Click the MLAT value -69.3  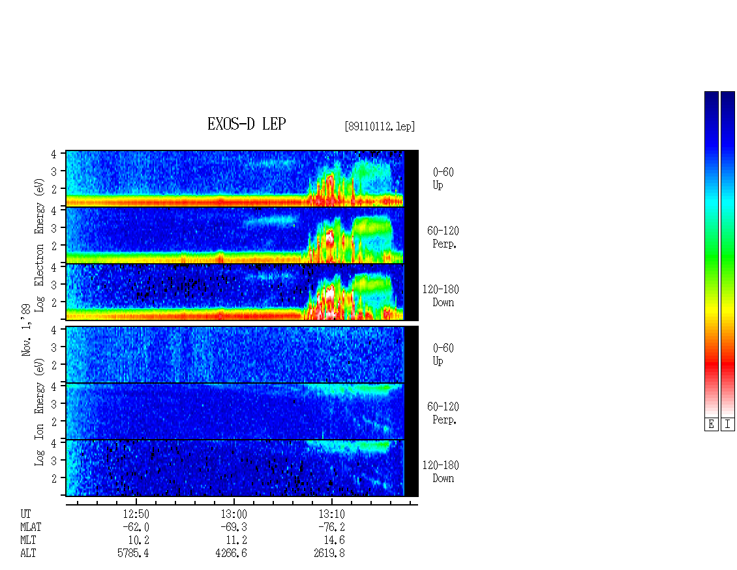point(233,527)
